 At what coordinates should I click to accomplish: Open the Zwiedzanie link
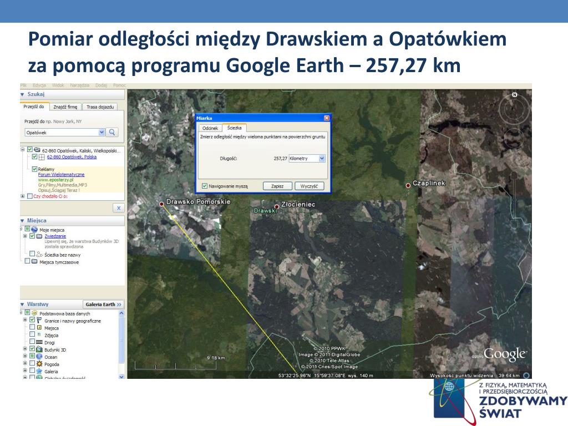(x=55, y=236)
